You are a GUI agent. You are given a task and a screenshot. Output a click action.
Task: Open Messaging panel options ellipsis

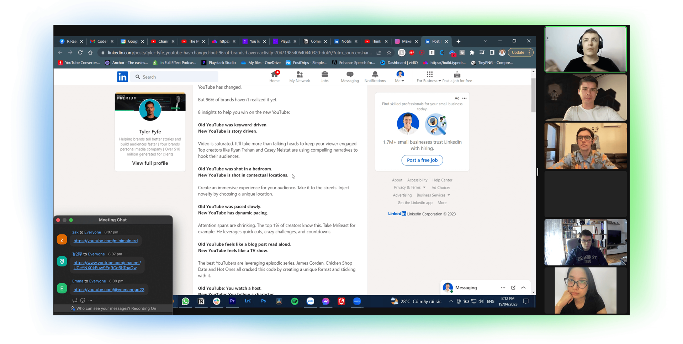click(x=503, y=288)
